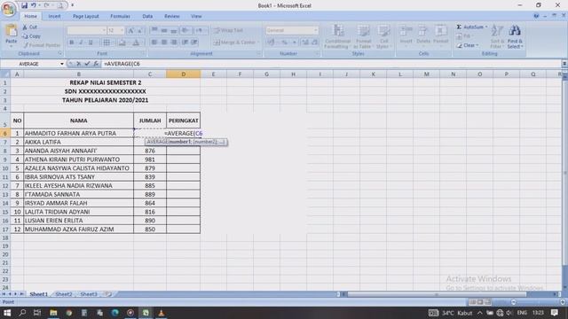Click the AutoSum sigma button
Image resolution: width=568 pixels, height=319 pixels.
471,27
